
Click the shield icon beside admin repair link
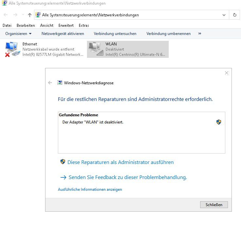63,162
